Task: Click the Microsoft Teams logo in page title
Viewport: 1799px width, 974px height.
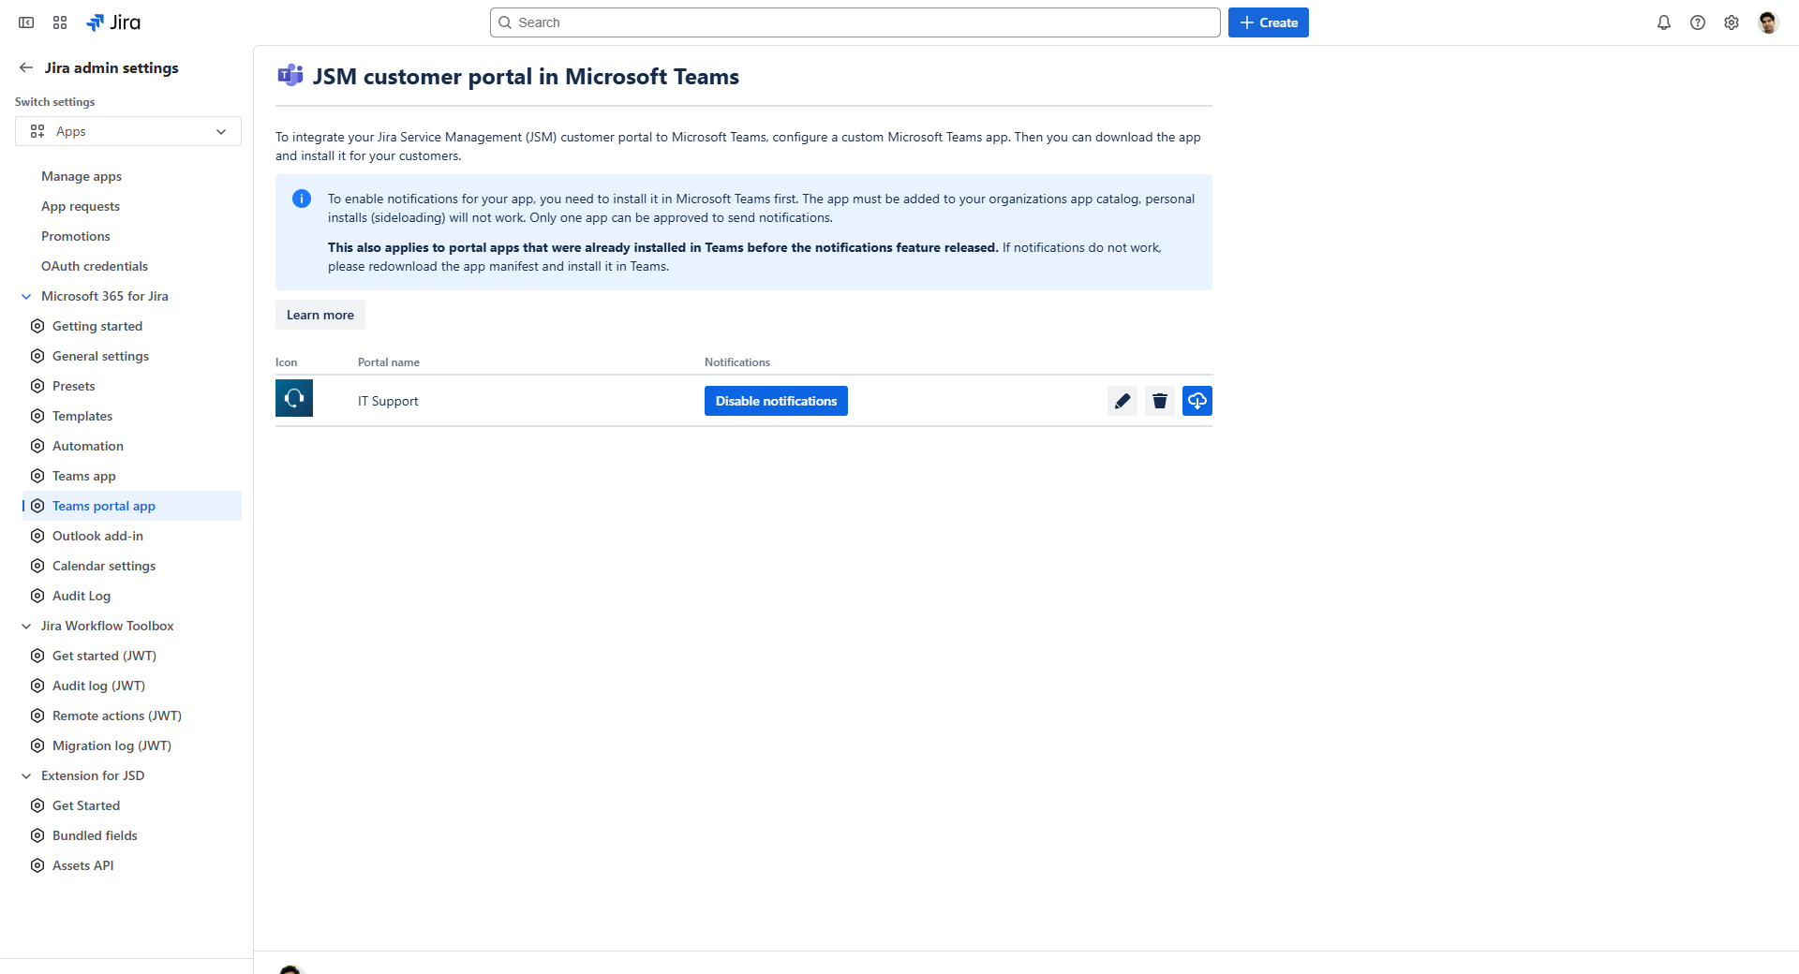Action: pyautogui.click(x=290, y=76)
